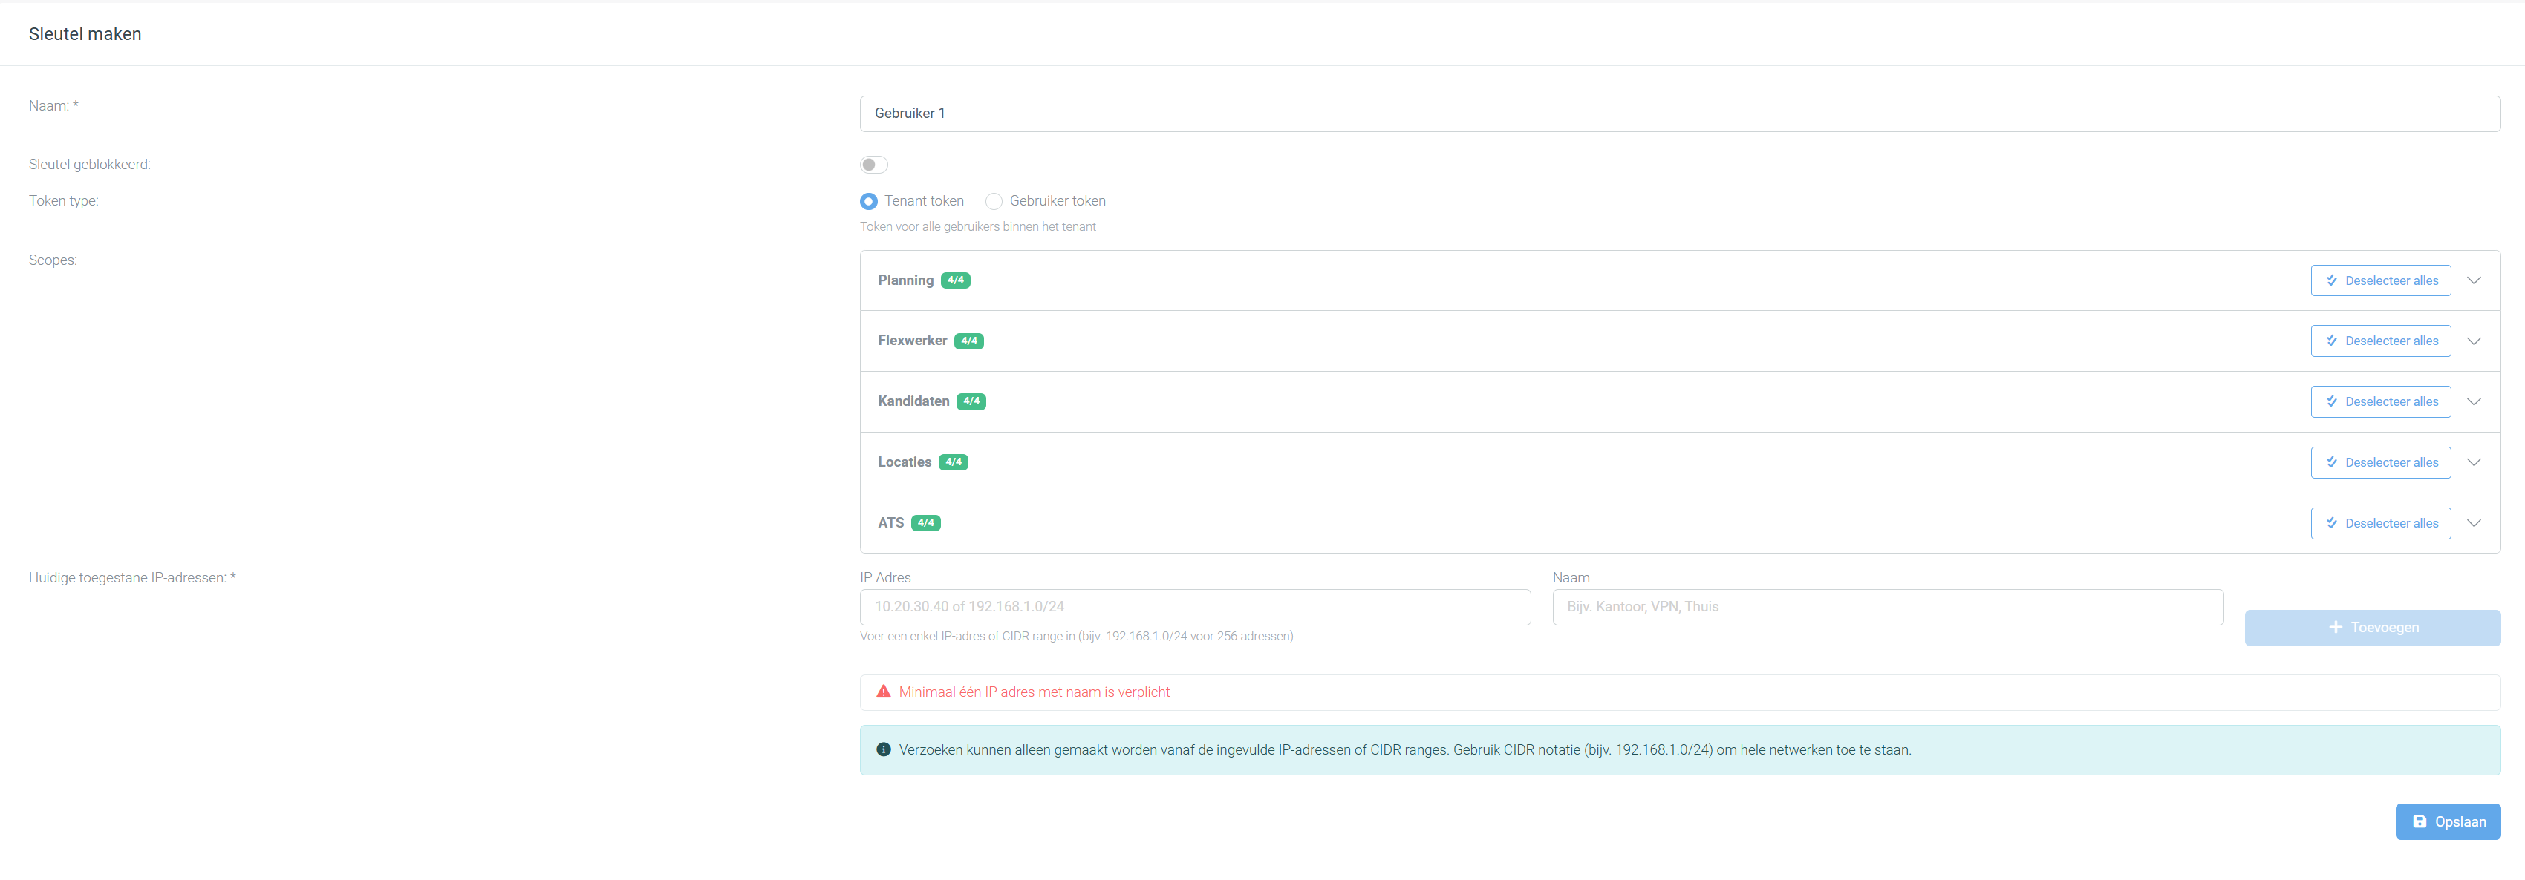
Task: Click the ATS scope title
Action: (x=891, y=522)
